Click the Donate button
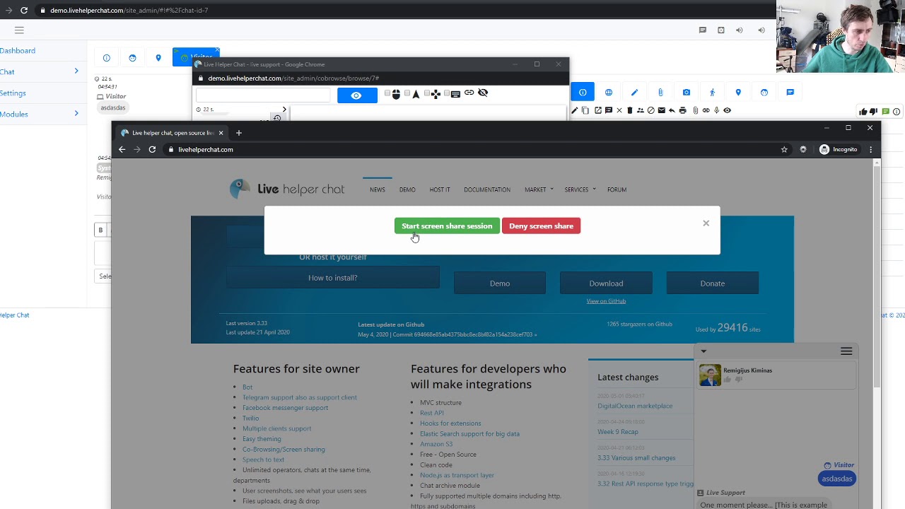 pyautogui.click(x=712, y=283)
